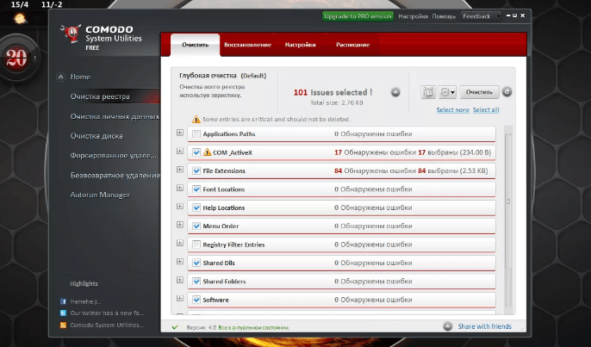
Task: Uncheck the Help Locations checkbox
Action: point(196,208)
